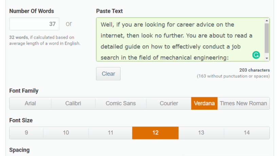Click the Number Of Words input field
The height and width of the screenshot is (156, 279).
[x=34, y=24]
